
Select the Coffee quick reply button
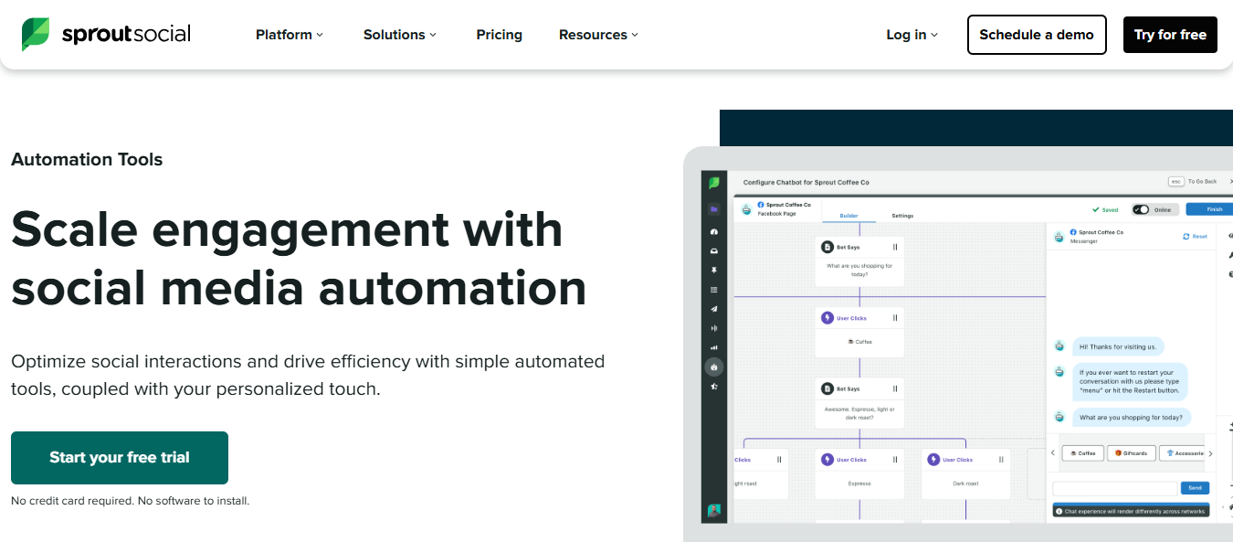(1083, 453)
